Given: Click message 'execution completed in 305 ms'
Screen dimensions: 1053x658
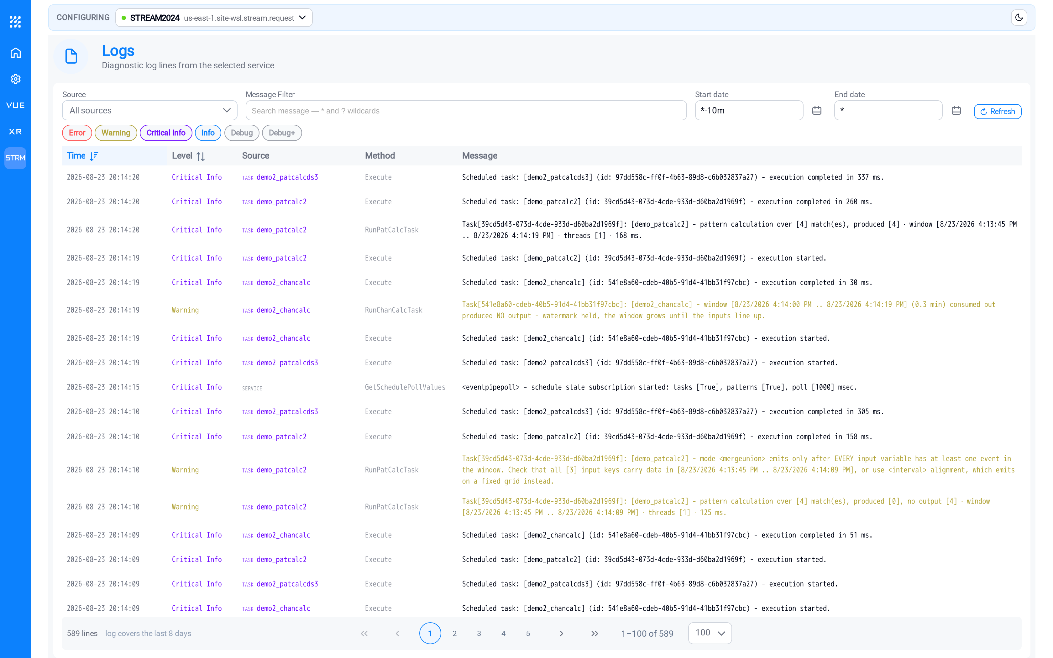Looking at the screenshot, I should (x=673, y=412).
